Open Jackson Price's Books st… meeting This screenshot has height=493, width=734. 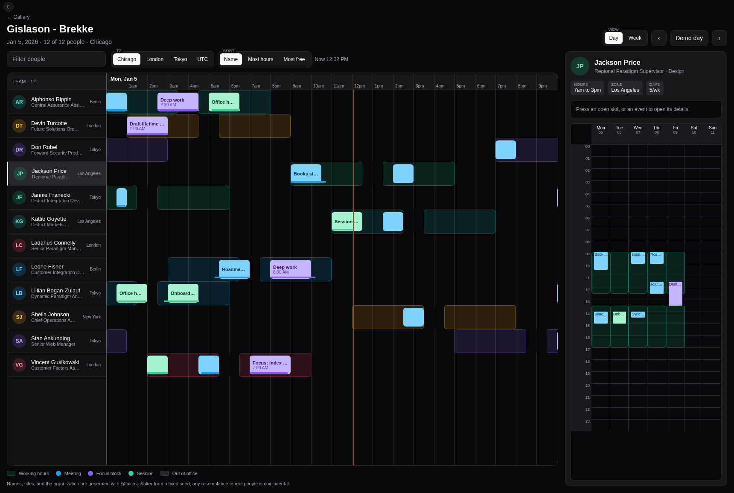point(306,174)
